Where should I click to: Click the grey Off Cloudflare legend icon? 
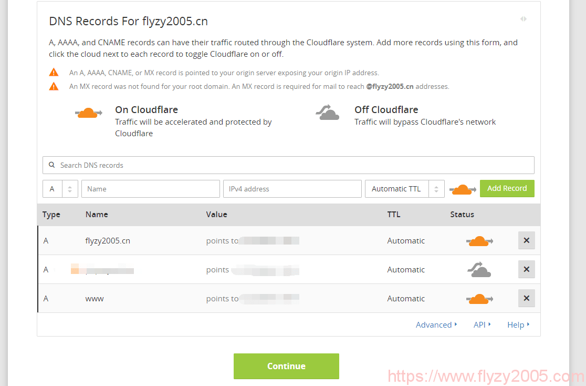(x=327, y=113)
